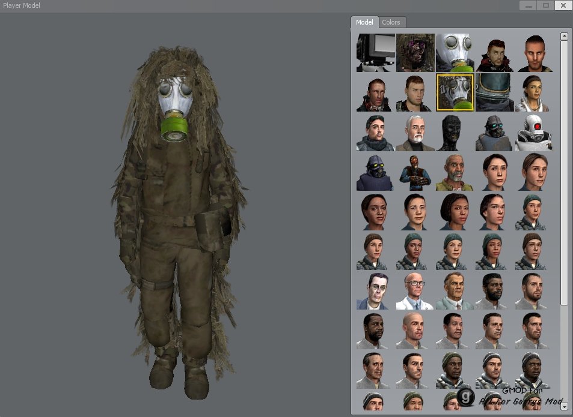Choose the elderly bearded Eli model

tap(455, 172)
